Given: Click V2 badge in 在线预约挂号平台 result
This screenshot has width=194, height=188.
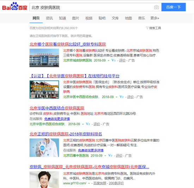Looking at the screenshot, I should click(121, 97).
